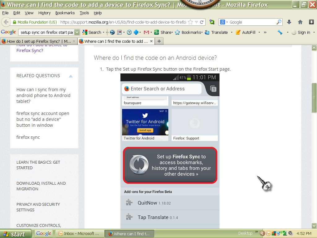Switch to Inbox - Microsoft taskbar item

coord(80,233)
